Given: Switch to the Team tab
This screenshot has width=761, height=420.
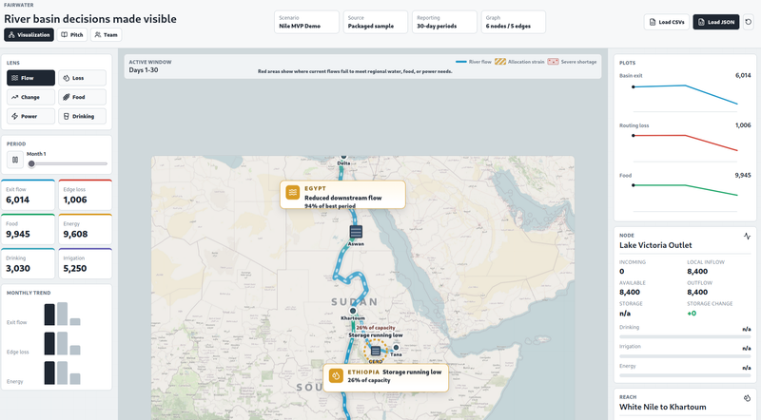Looking at the screenshot, I should pos(106,34).
